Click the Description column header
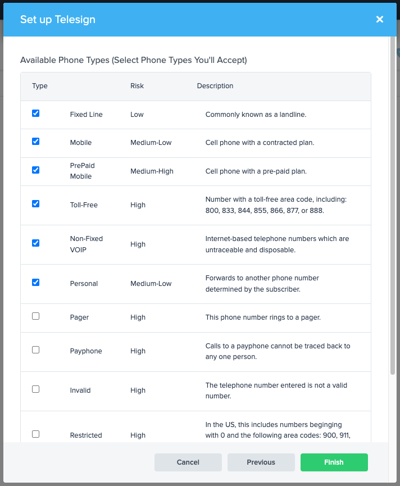Viewport: 400px width, 486px height. (x=215, y=86)
